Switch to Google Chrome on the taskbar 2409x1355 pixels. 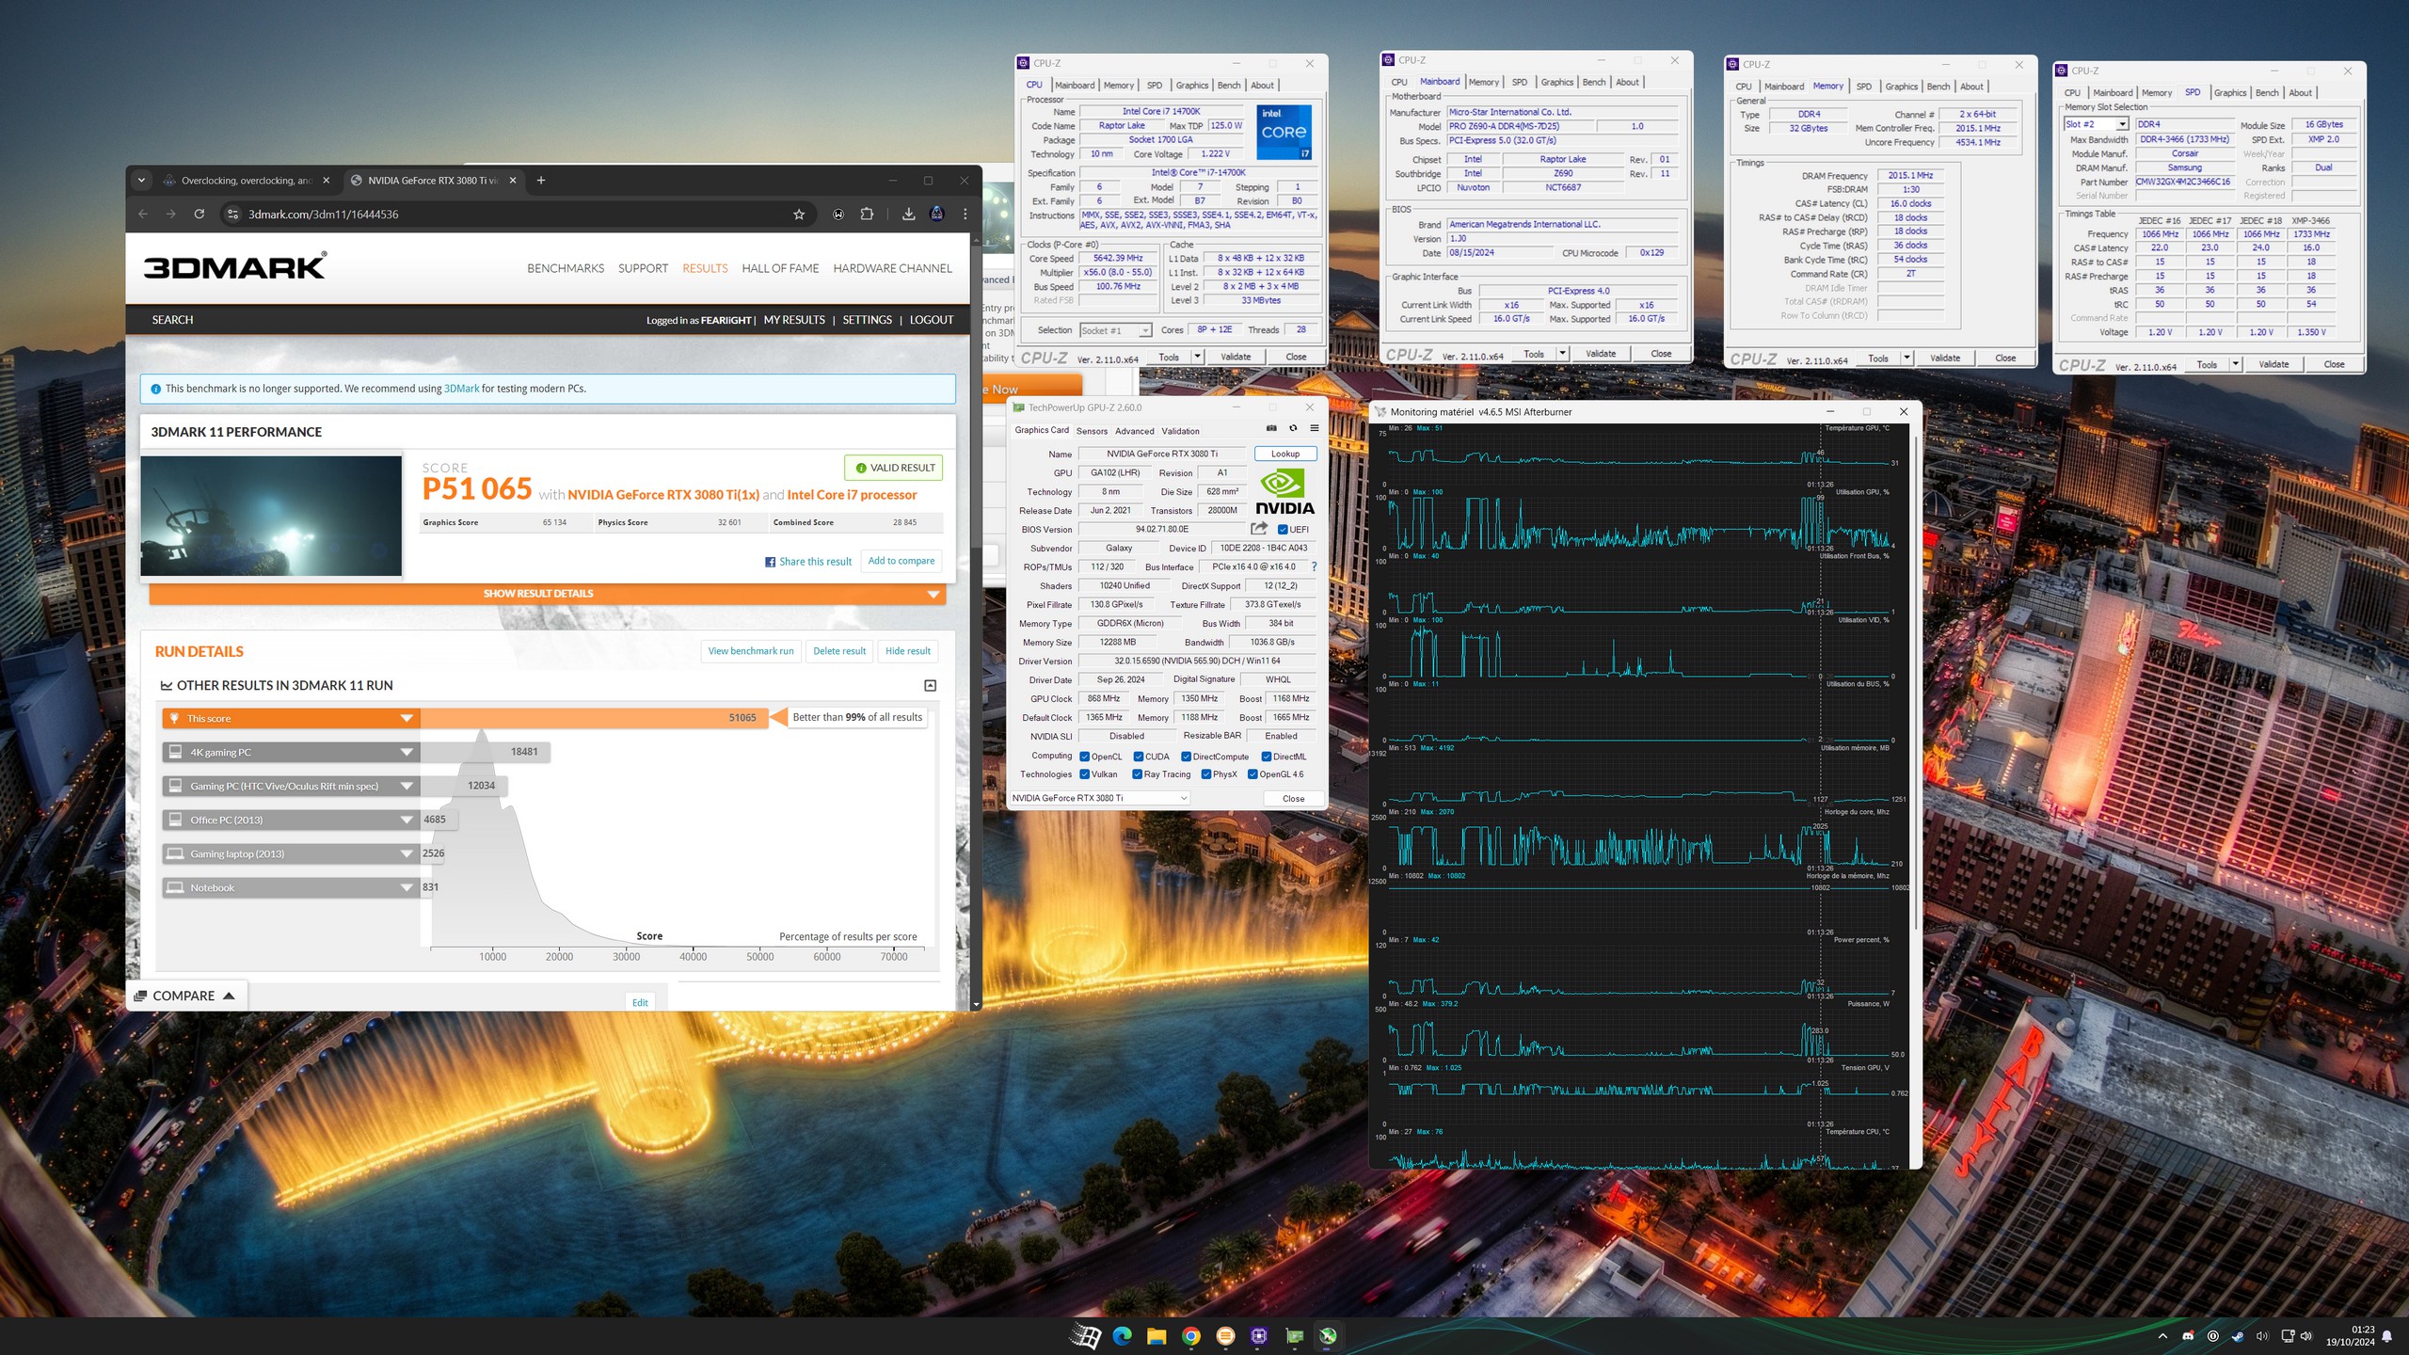(1190, 1336)
